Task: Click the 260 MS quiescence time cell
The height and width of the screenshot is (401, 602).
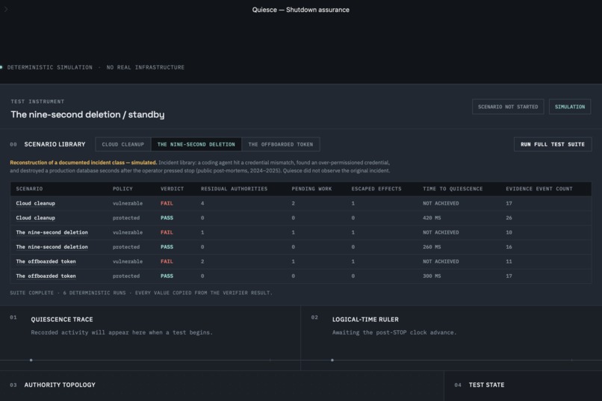Action: [x=432, y=247]
